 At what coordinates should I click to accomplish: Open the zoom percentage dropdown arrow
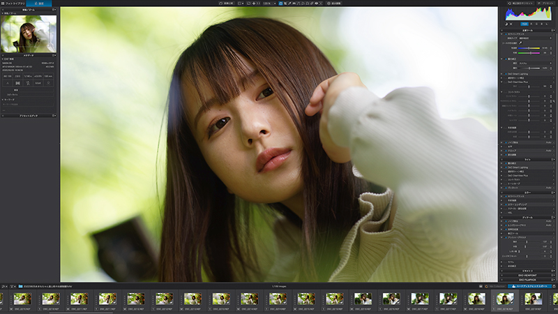pyautogui.click(x=275, y=3)
